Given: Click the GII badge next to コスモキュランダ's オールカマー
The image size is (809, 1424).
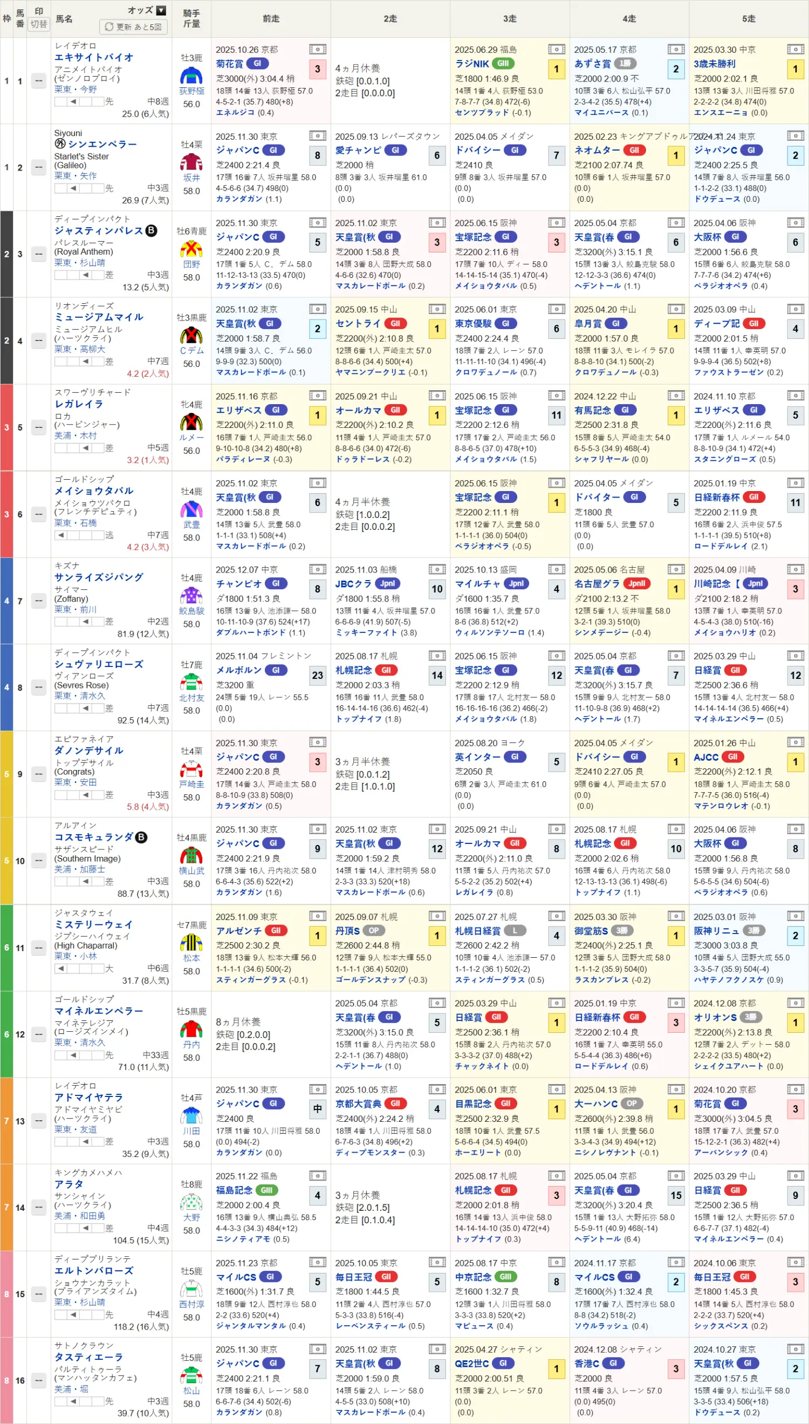Looking at the screenshot, I should (x=515, y=843).
